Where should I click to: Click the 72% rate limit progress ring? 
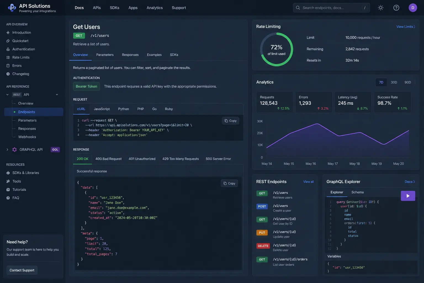click(276, 49)
